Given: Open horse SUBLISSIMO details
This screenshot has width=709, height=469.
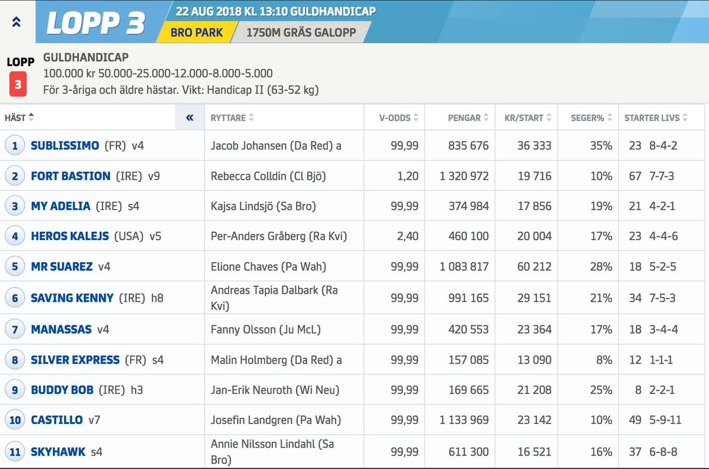Looking at the screenshot, I should click(65, 145).
